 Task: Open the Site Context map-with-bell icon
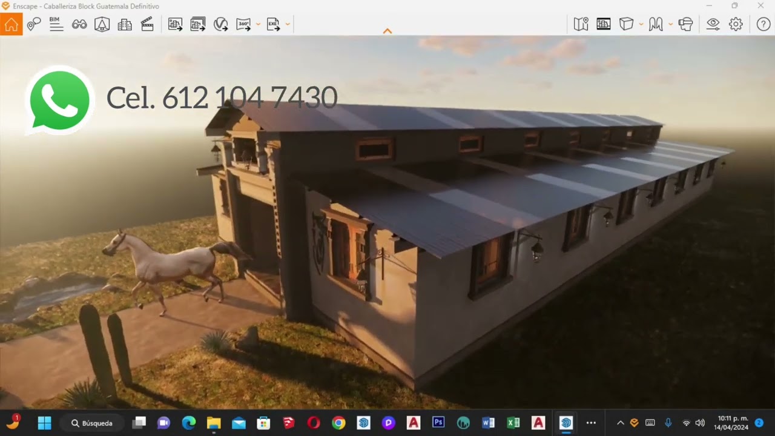pos(102,24)
